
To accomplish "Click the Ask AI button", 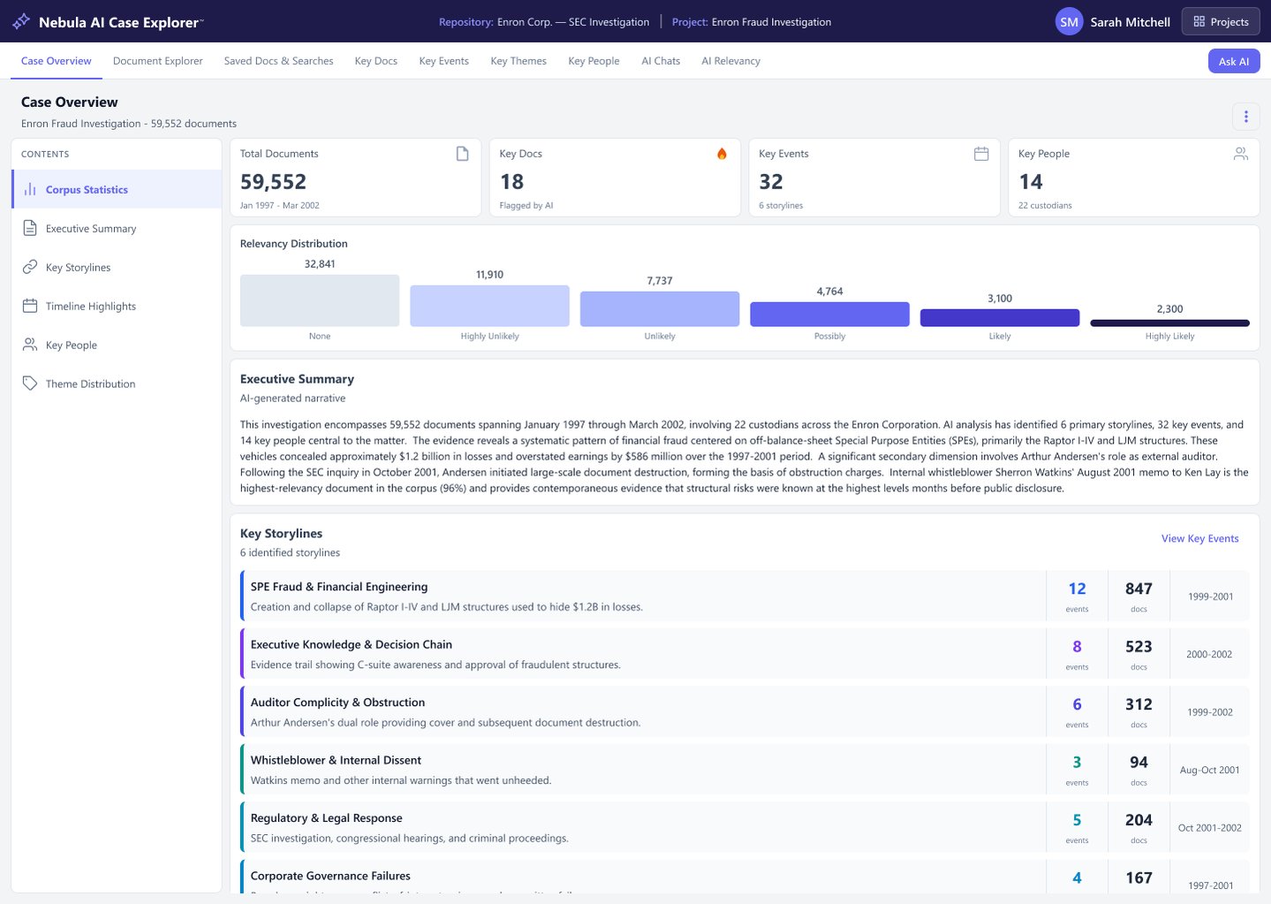I will pyautogui.click(x=1233, y=61).
